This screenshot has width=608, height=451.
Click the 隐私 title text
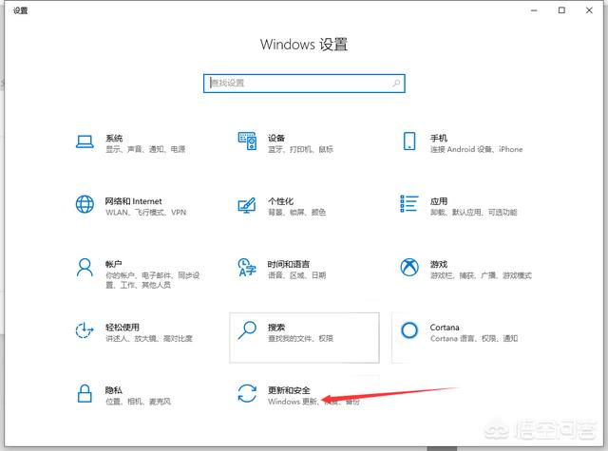114,390
